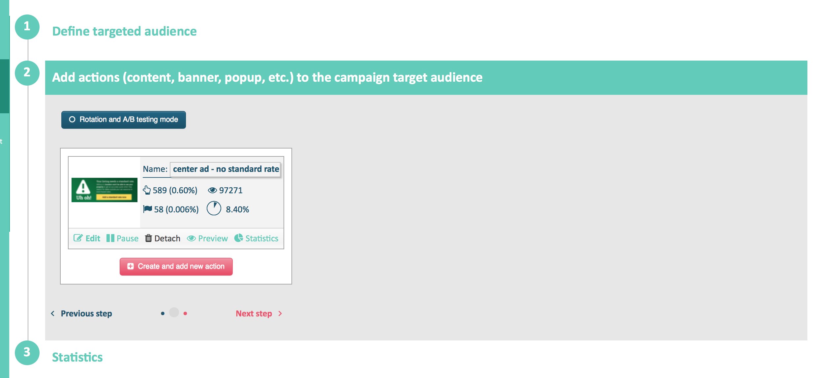Viewport: 813px width, 378px height.
Task: Open step 3 Statistics section
Action: [77, 357]
